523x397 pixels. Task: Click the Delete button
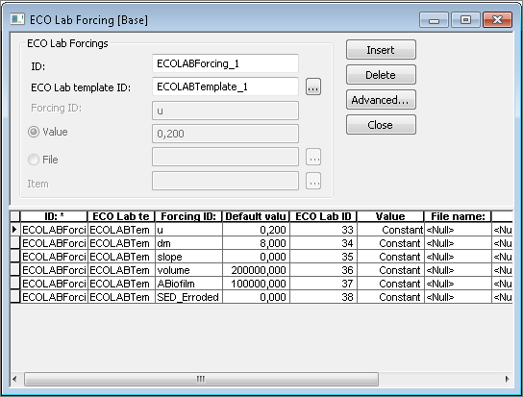pyautogui.click(x=381, y=75)
